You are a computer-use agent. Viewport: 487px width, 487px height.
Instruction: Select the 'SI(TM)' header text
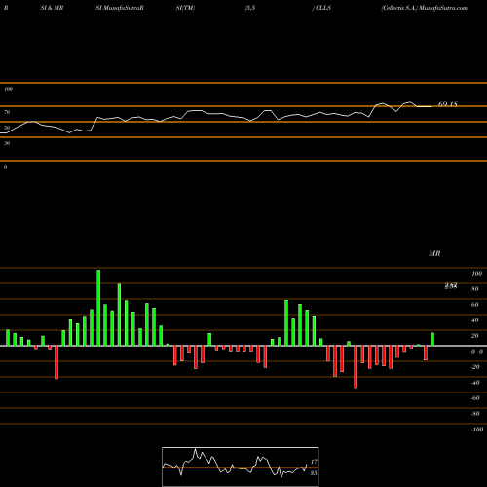[185, 8]
